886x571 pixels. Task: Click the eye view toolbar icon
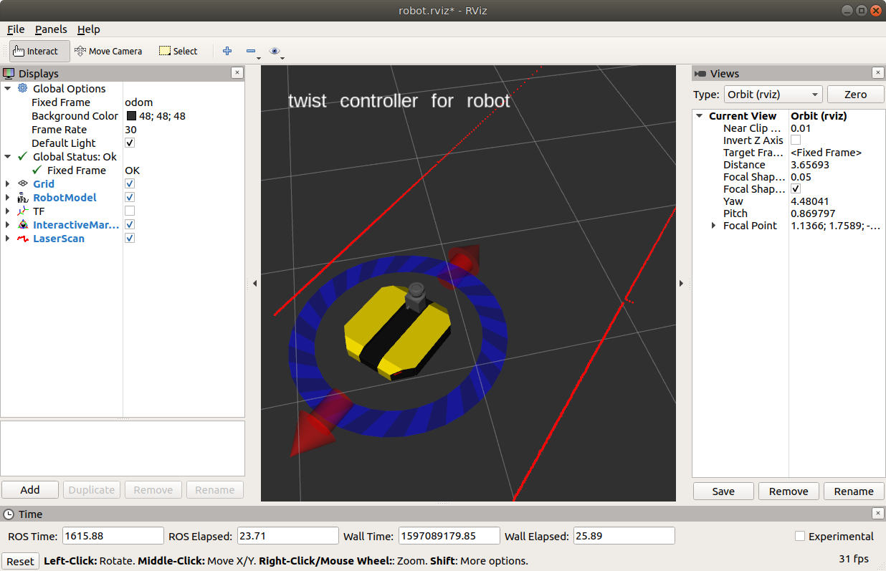(x=274, y=51)
